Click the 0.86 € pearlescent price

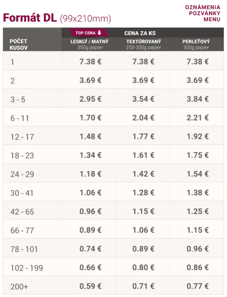[x=197, y=267]
